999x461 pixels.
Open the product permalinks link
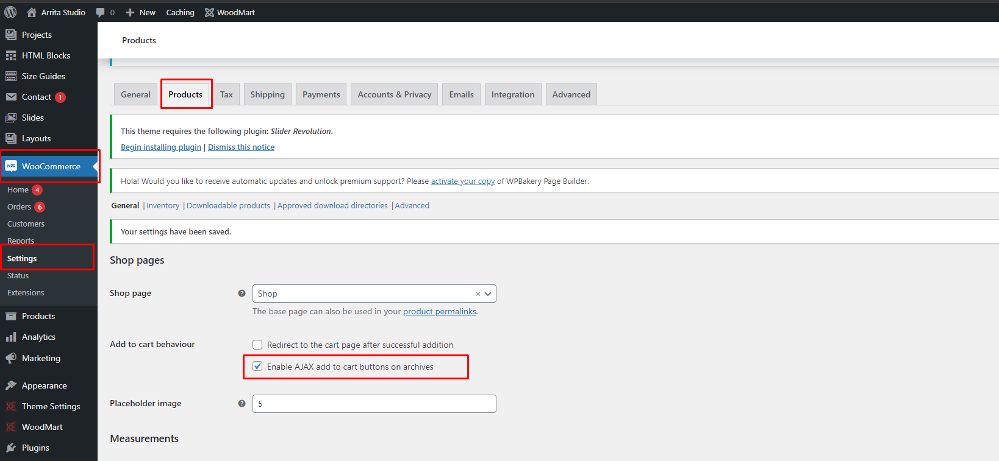coord(440,311)
